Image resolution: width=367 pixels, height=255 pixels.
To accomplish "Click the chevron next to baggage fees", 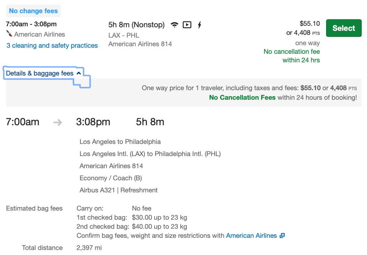I will tap(79, 73).
